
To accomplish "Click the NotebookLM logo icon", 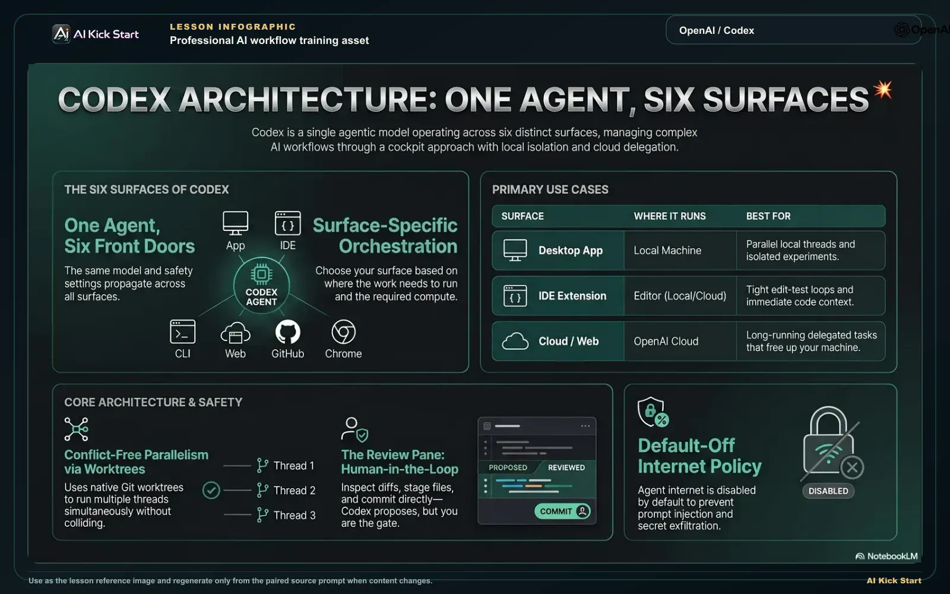I will [x=860, y=557].
